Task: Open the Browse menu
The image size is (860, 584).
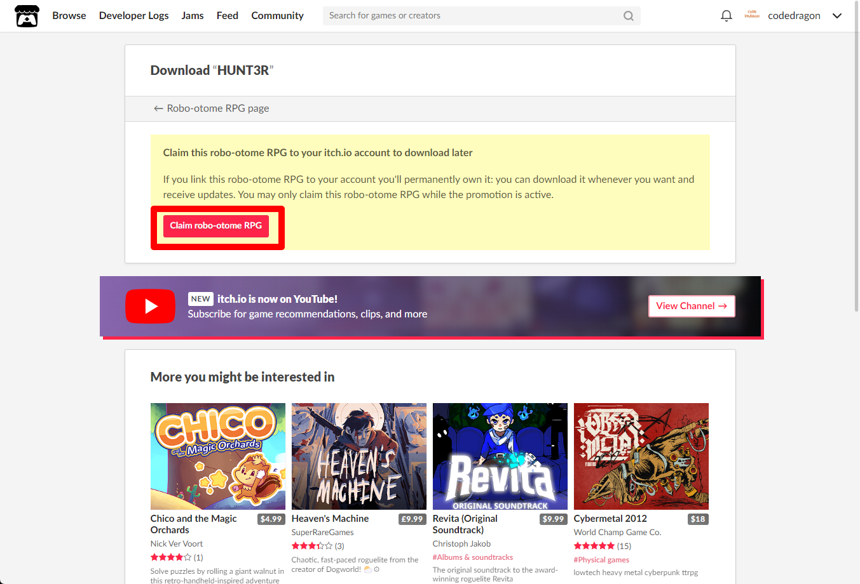Action: click(69, 16)
